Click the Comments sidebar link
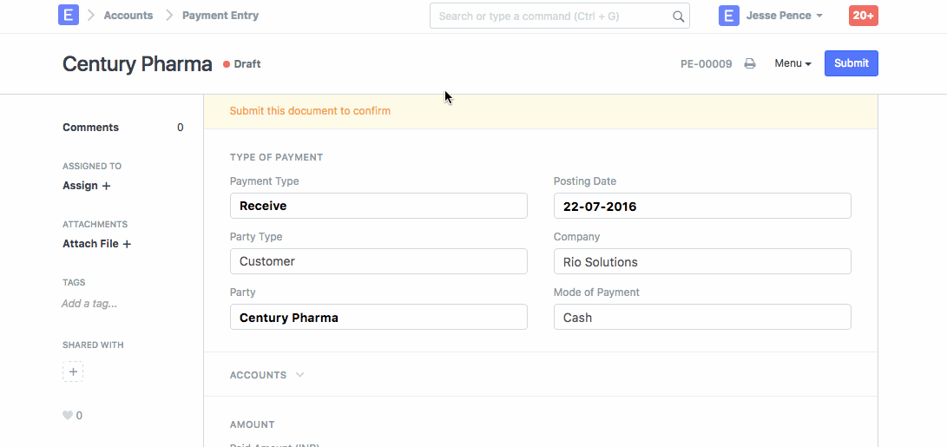This screenshot has width=947, height=447. [90, 128]
